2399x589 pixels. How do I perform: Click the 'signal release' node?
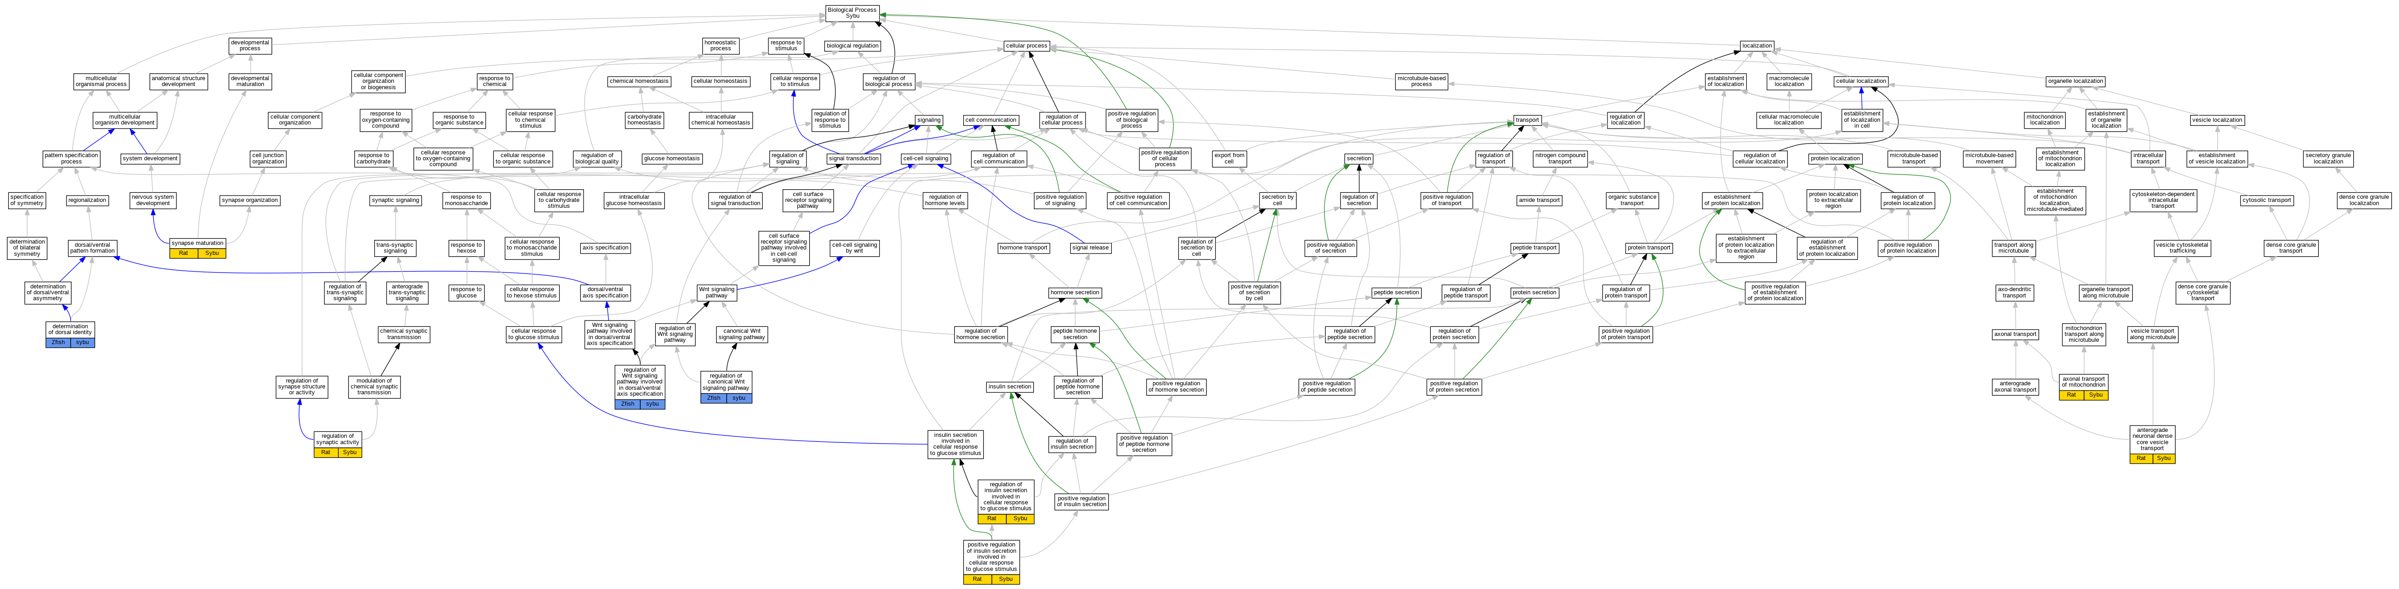[1091, 248]
